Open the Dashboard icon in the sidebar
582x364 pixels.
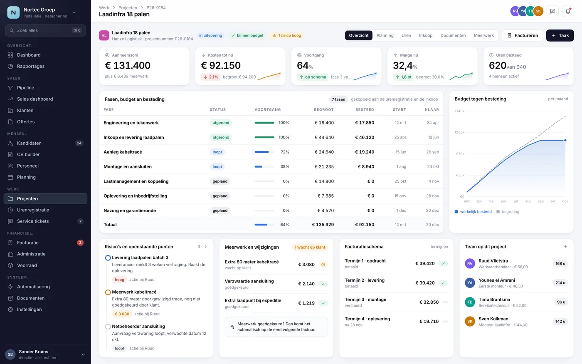pyautogui.click(x=10, y=55)
